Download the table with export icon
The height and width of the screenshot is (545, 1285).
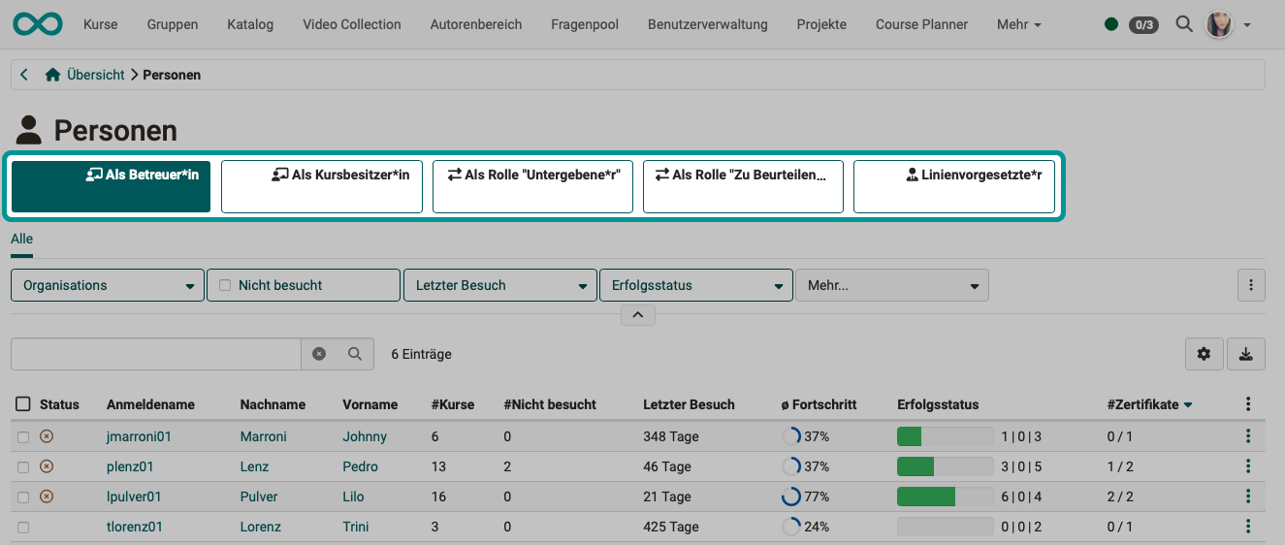point(1246,355)
